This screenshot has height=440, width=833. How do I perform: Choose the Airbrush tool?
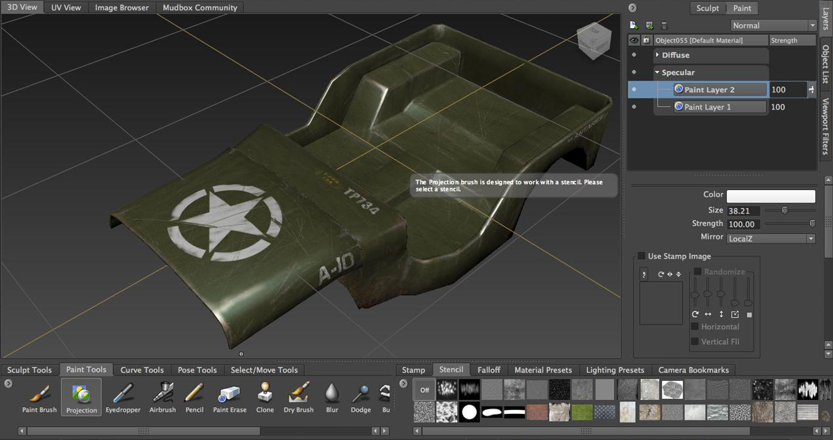(x=162, y=397)
